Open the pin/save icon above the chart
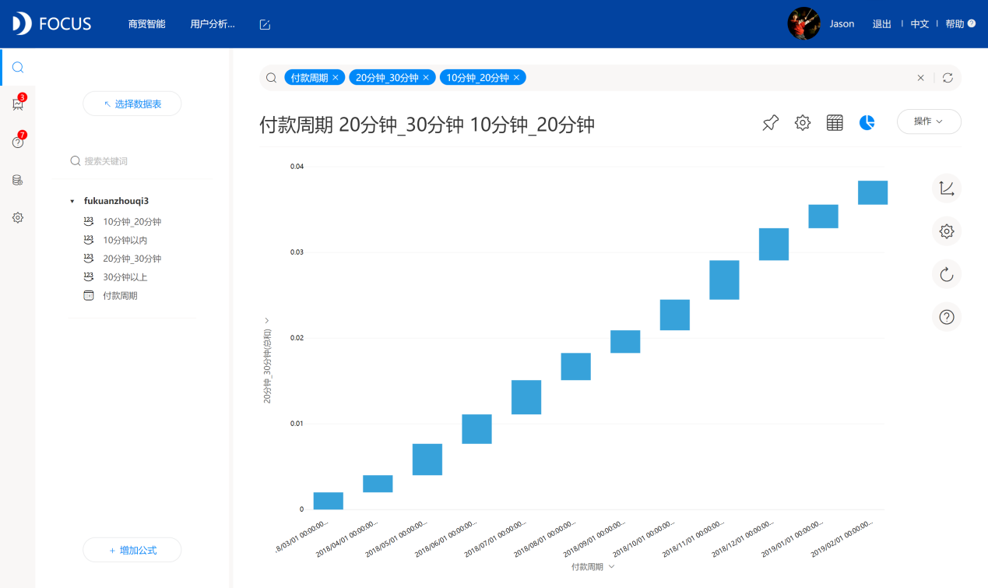 coord(769,122)
